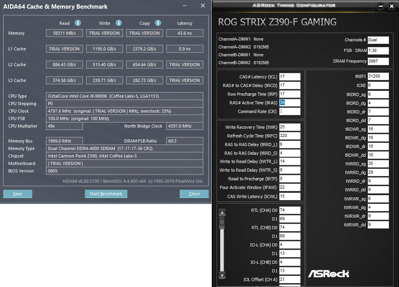Close the AIDA64 window with X

click(203, 6)
